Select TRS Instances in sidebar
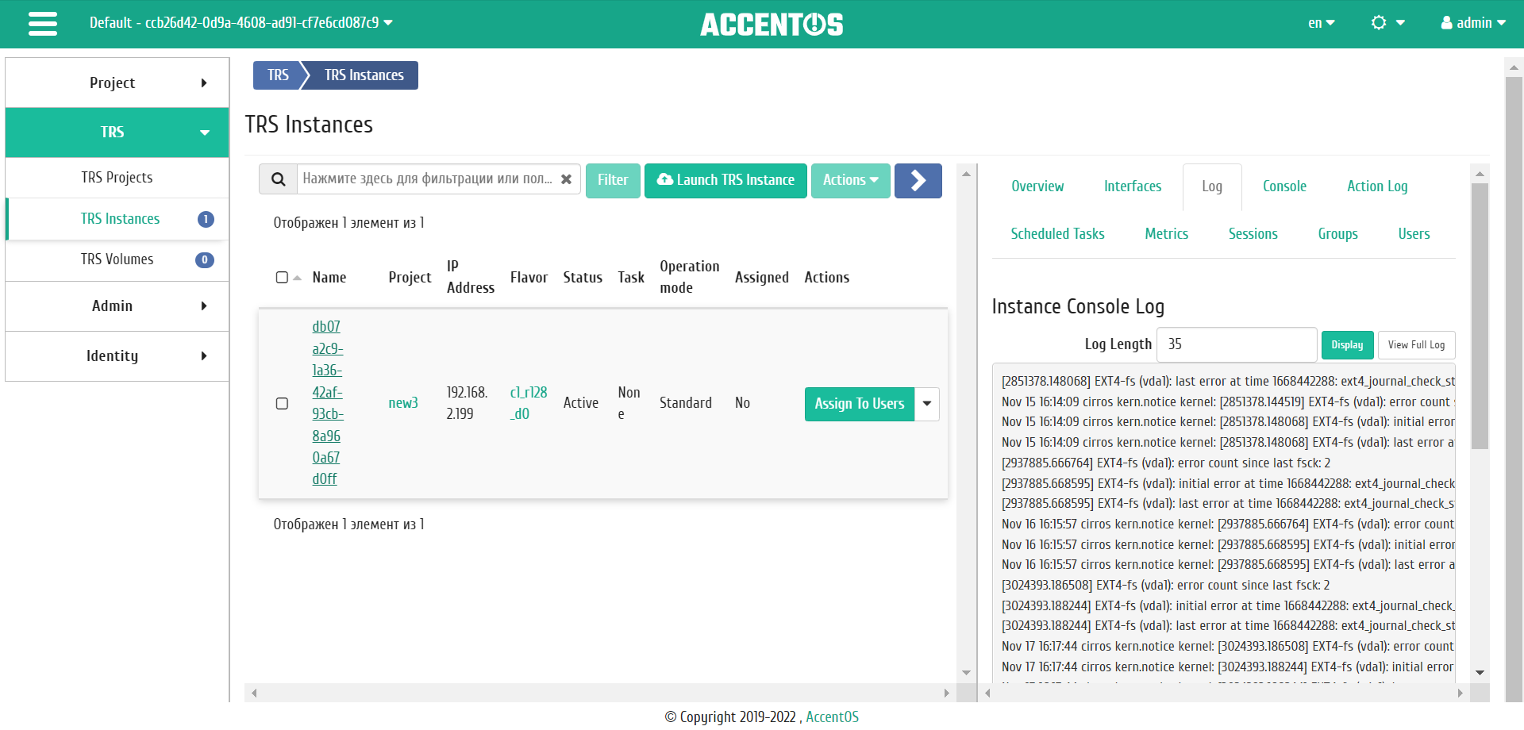This screenshot has width=1524, height=730. click(120, 219)
